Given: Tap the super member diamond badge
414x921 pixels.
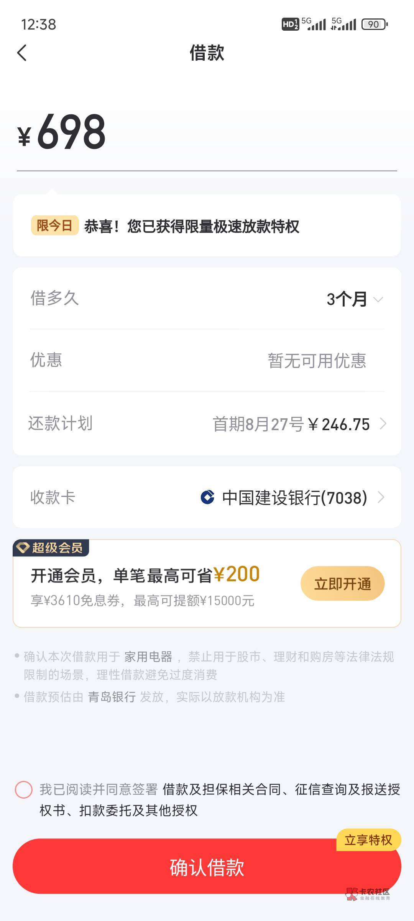Looking at the screenshot, I should (23, 548).
